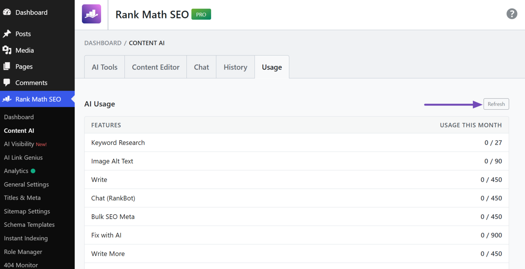Click the Rank Math SEO sidebar icon

pos(7,99)
